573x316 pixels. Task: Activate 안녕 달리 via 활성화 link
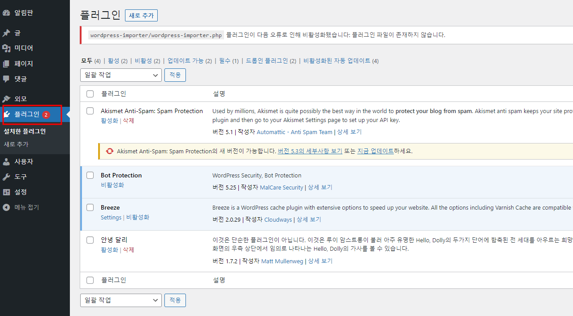[109, 250]
